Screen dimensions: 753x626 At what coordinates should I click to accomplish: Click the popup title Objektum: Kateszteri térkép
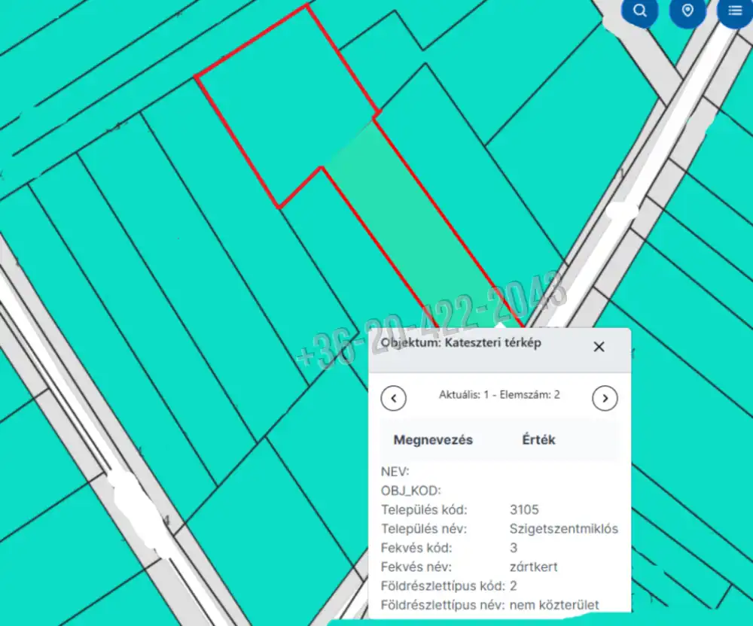pyautogui.click(x=461, y=342)
